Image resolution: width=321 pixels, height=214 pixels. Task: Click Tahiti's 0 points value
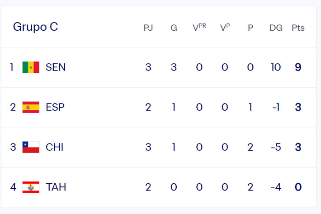click(298, 187)
